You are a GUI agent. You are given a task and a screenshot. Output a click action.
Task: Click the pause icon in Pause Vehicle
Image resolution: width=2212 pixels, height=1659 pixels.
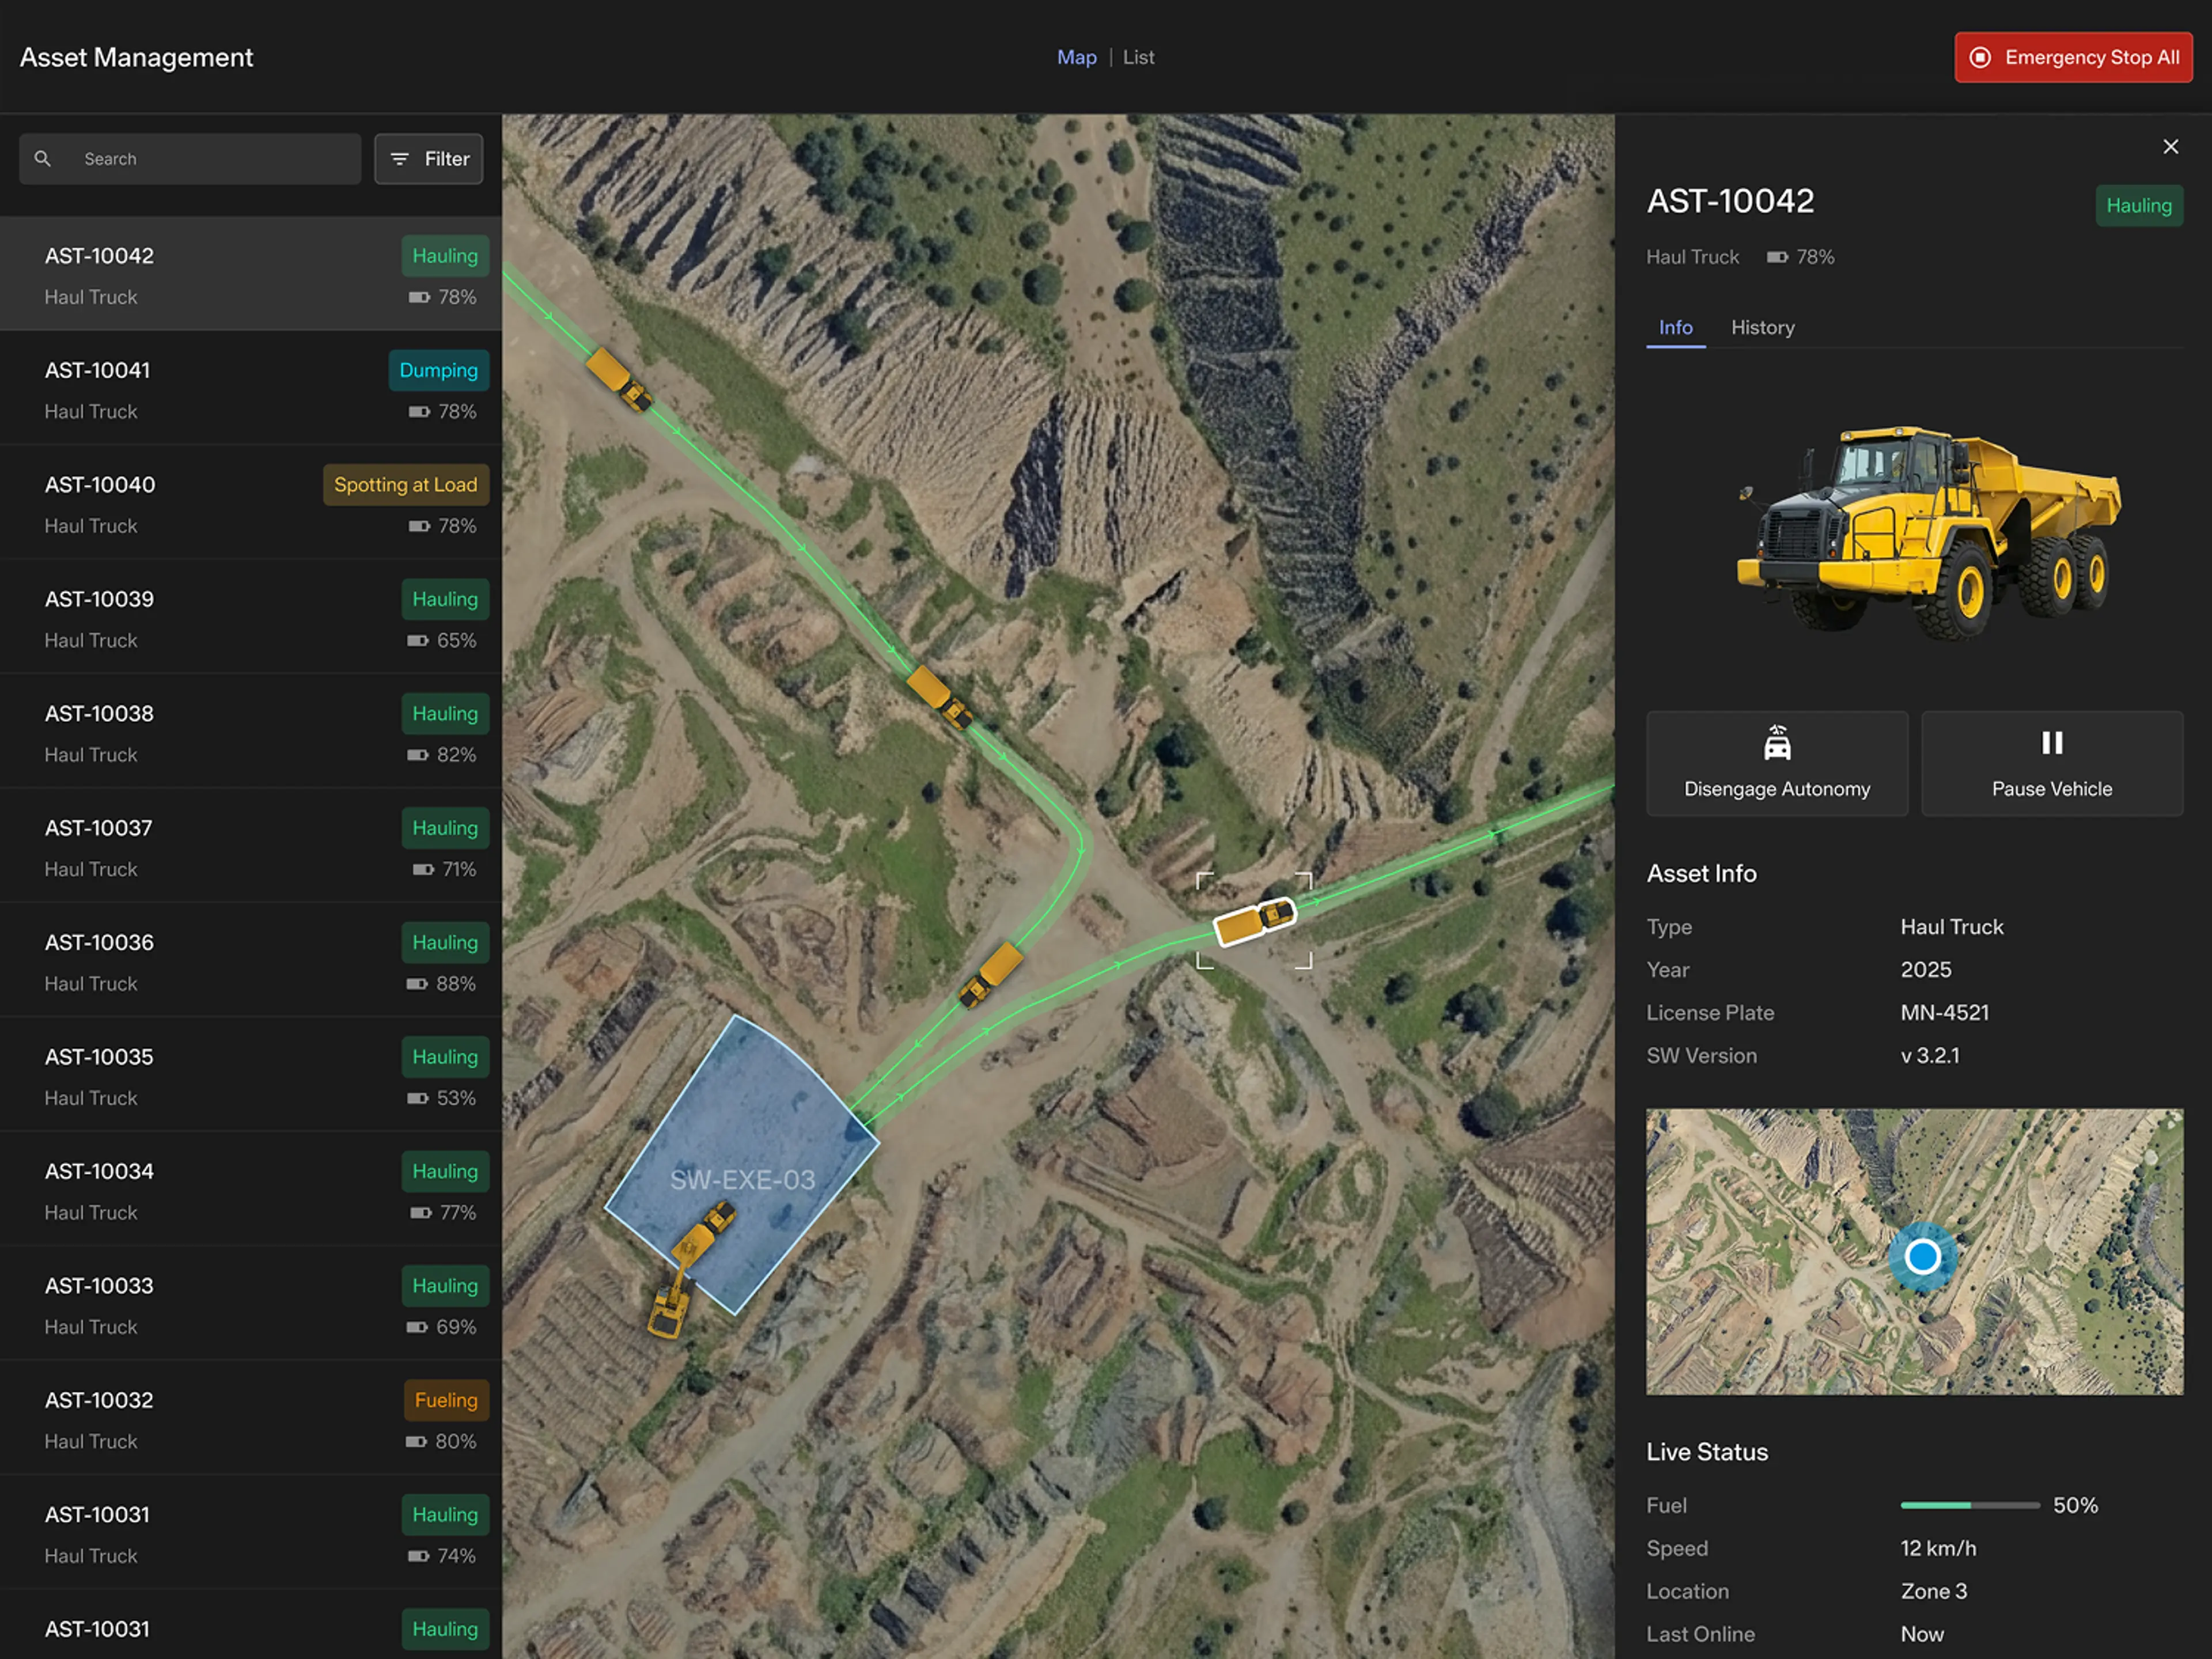click(2052, 743)
